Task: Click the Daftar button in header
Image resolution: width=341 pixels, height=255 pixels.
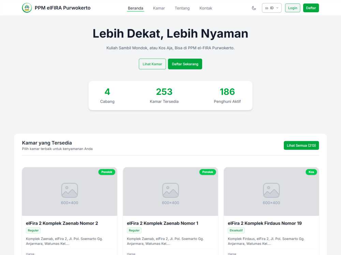Action: click(x=311, y=8)
